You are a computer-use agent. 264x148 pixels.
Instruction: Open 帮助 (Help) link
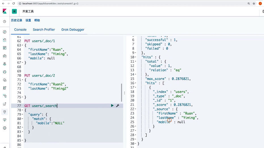(37, 20)
